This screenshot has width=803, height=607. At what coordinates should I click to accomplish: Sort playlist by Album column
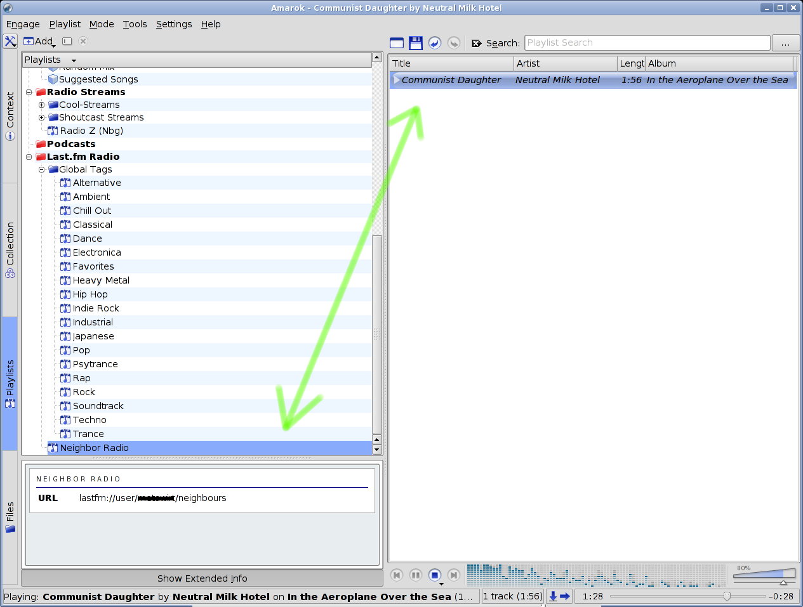pyautogui.click(x=719, y=63)
